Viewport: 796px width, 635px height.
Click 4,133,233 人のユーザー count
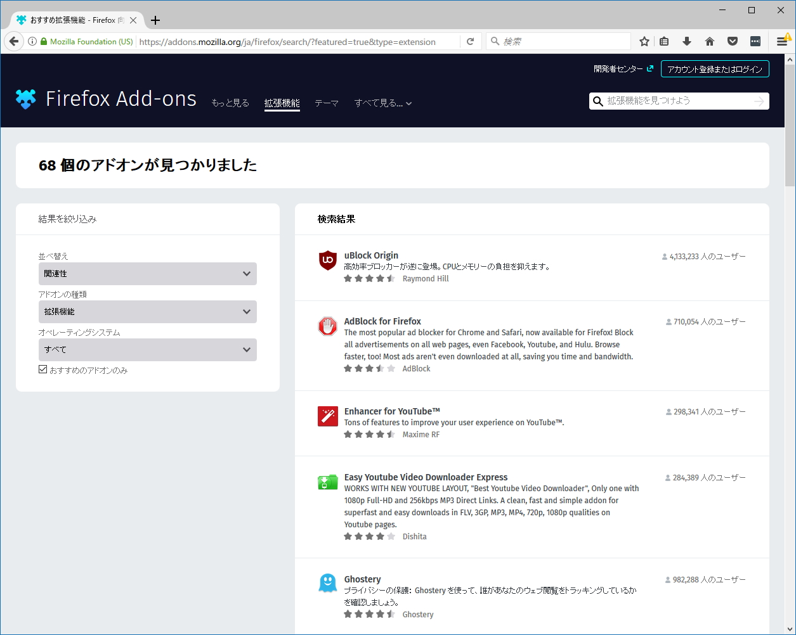(x=704, y=257)
